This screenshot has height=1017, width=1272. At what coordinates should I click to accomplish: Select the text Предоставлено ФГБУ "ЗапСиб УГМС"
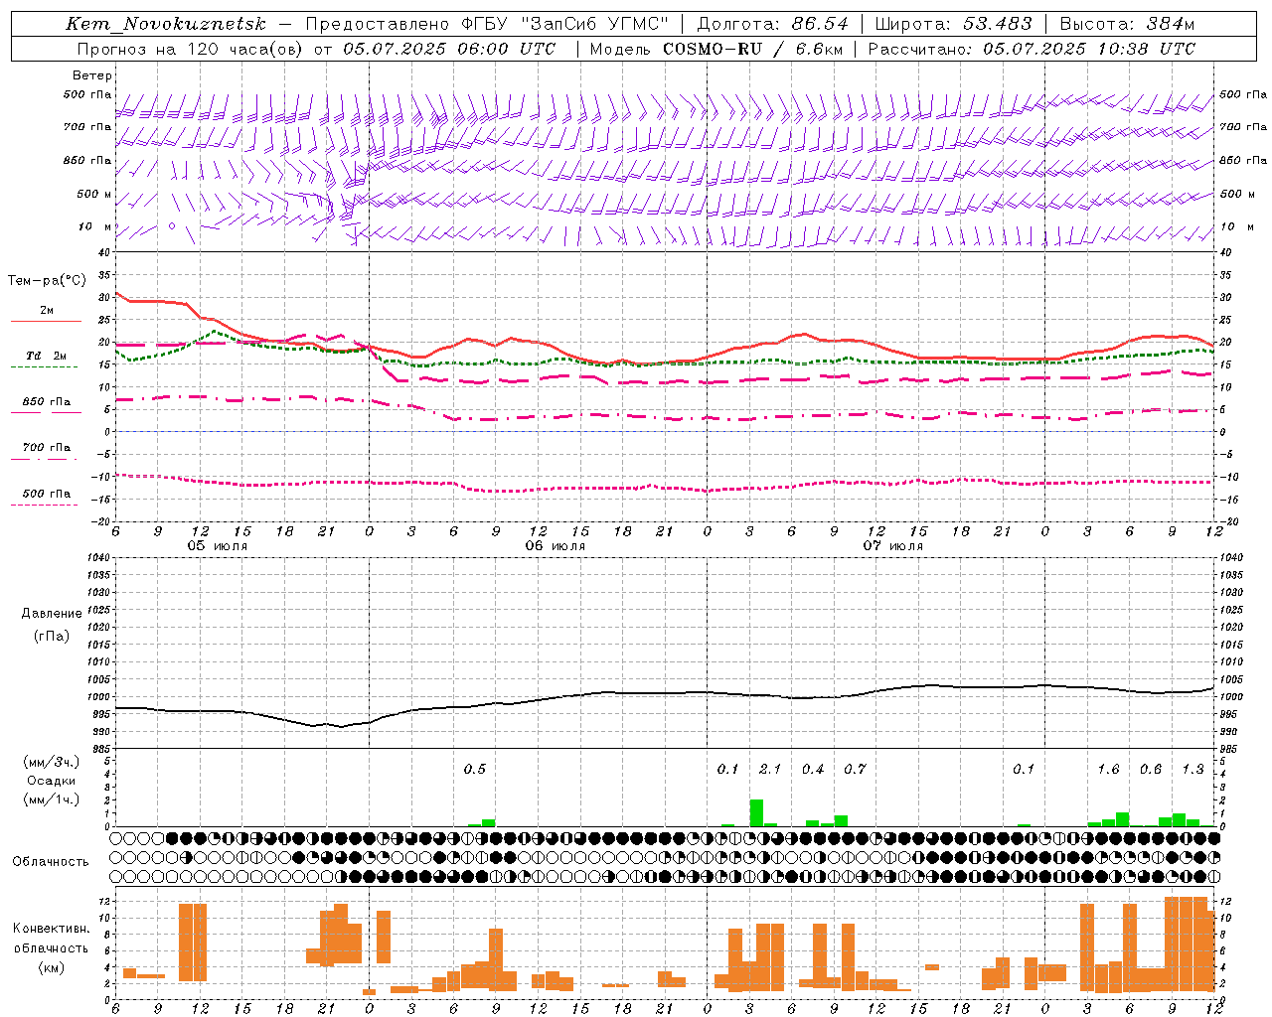point(487,24)
